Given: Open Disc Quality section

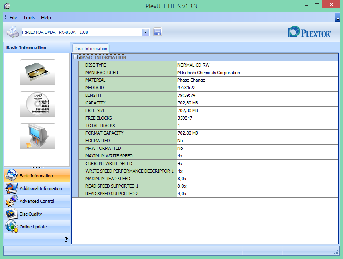Looking at the screenshot, I should (x=37, y=214).
